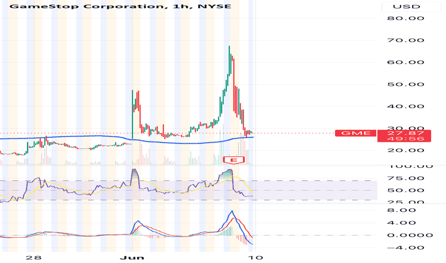Click the chart title GameStop Corporation, 1h, NYSE
The image size is (446, 263).
[120, 6]
